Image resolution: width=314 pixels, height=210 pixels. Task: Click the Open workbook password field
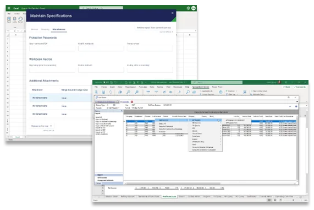[x=52, y=49]
